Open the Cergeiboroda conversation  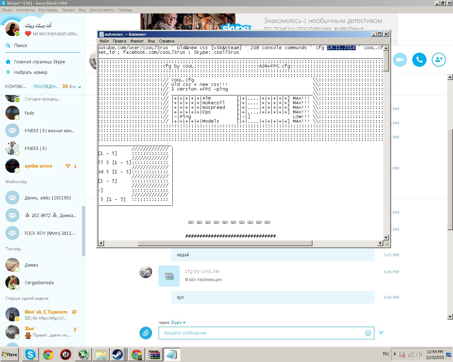point(42,282)
